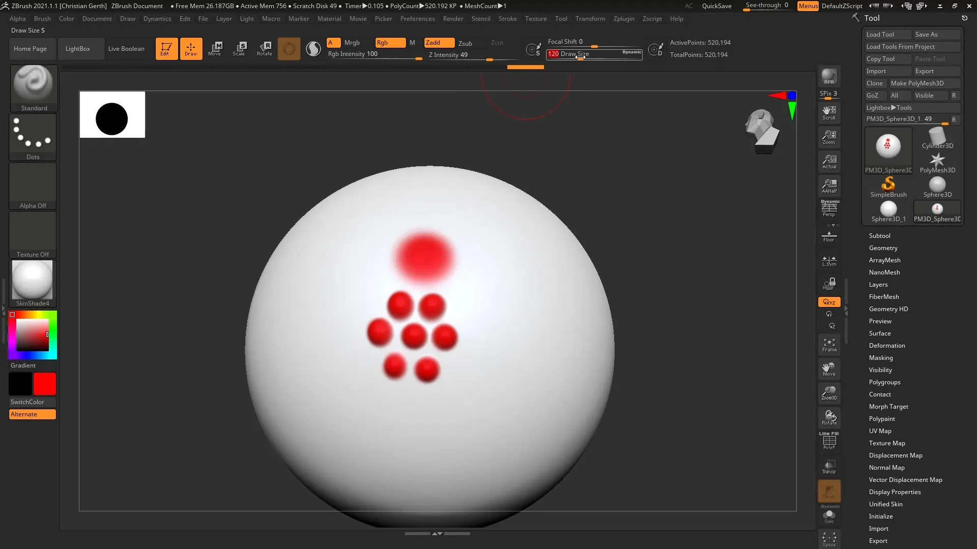Expand the Display Properties section

[895, 492]
